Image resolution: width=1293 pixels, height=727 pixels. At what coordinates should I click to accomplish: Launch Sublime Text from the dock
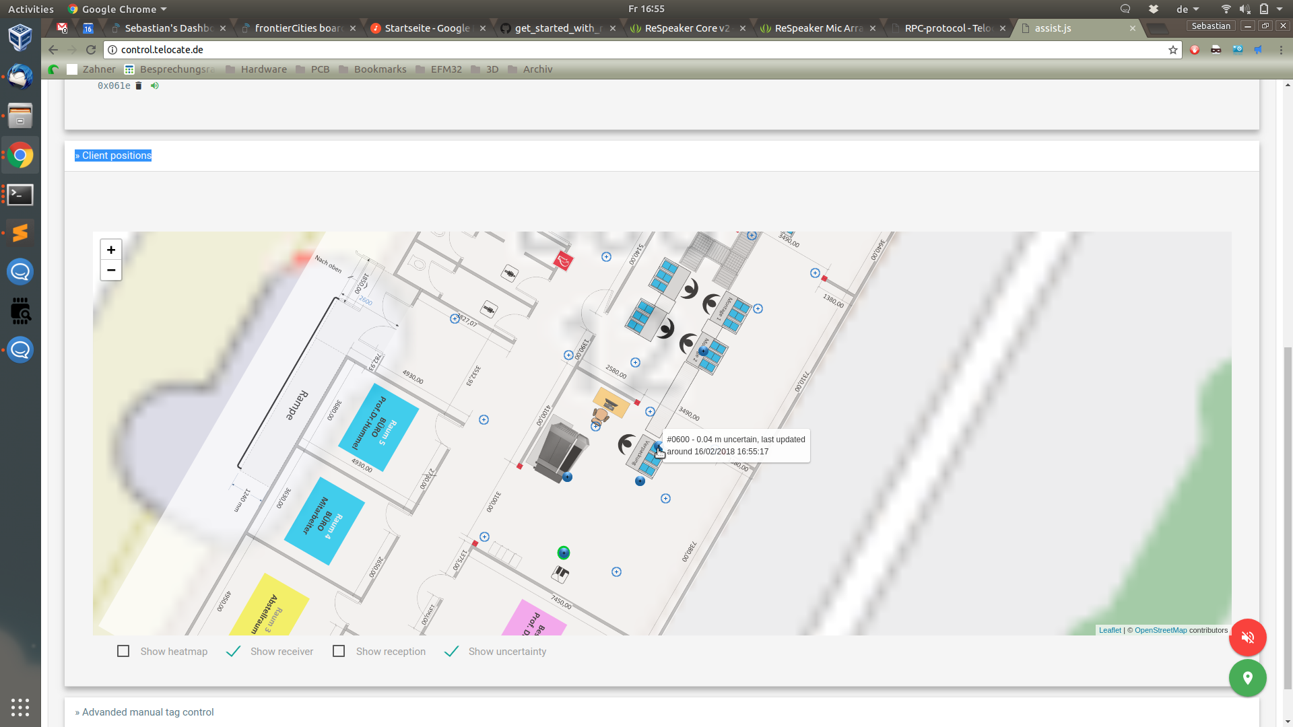click(20, 233)
